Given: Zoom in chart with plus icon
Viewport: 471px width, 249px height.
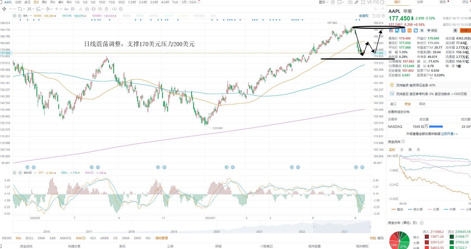Looking at the screenshot, I should (x=383, y=16).
